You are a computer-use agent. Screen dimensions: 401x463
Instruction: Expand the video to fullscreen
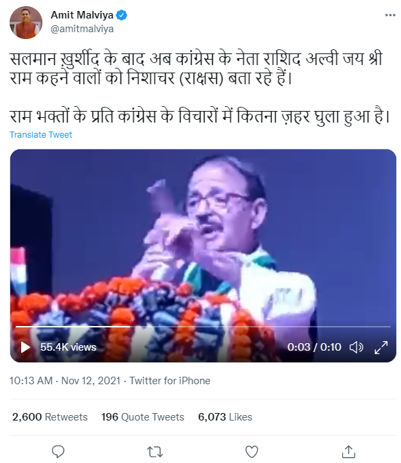(x=381, y=347)
